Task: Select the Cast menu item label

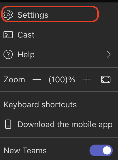Action: [x=26, y=35]
